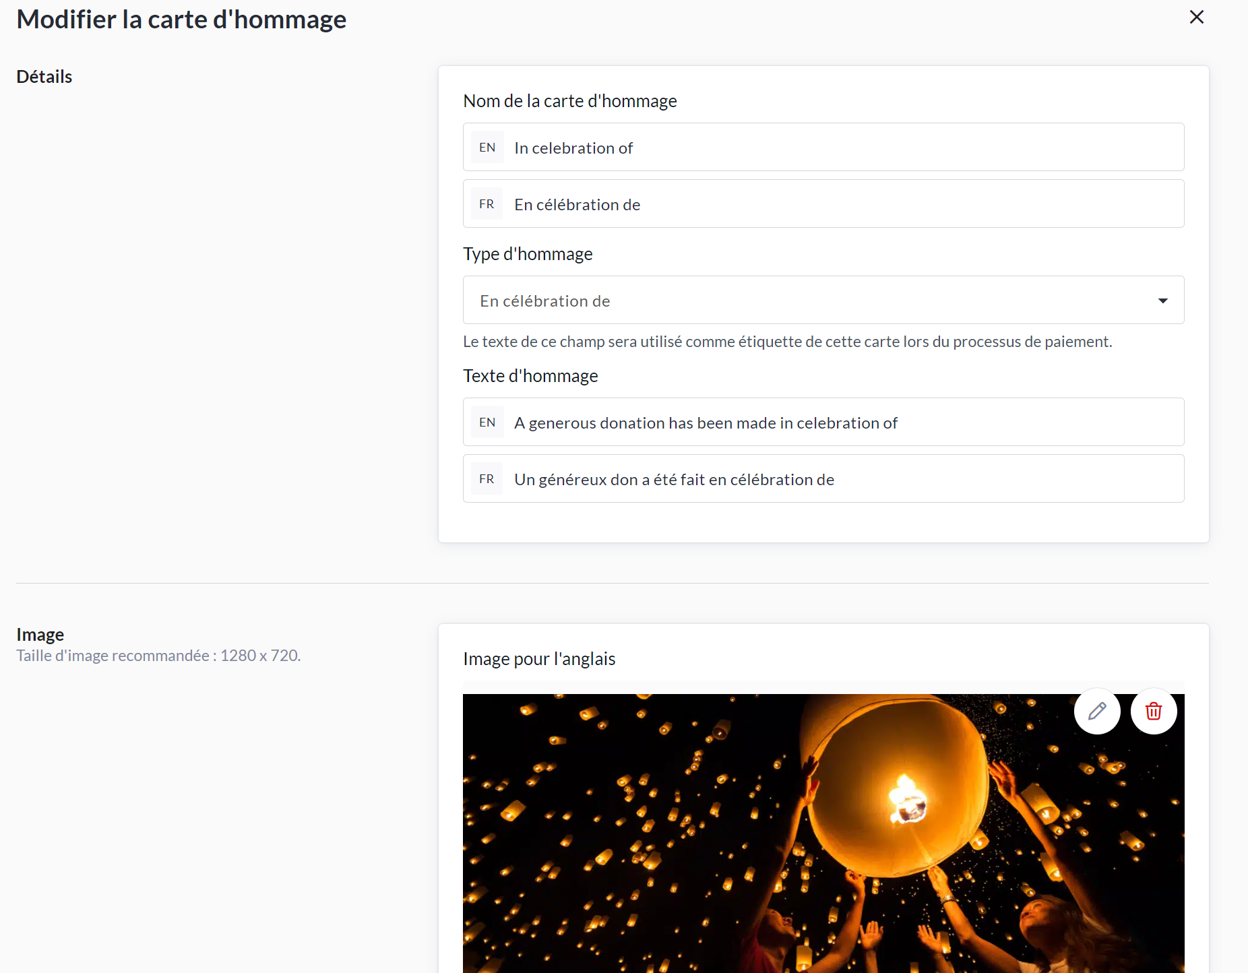This screenshot has width=1248, height=973.
Task: Click the 'Image pour l'anglais' heading
Action: pyautogui.click(x=539, y=659)
